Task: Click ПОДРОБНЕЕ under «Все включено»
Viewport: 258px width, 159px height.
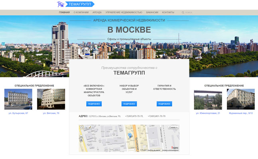Action: point(94,104)
